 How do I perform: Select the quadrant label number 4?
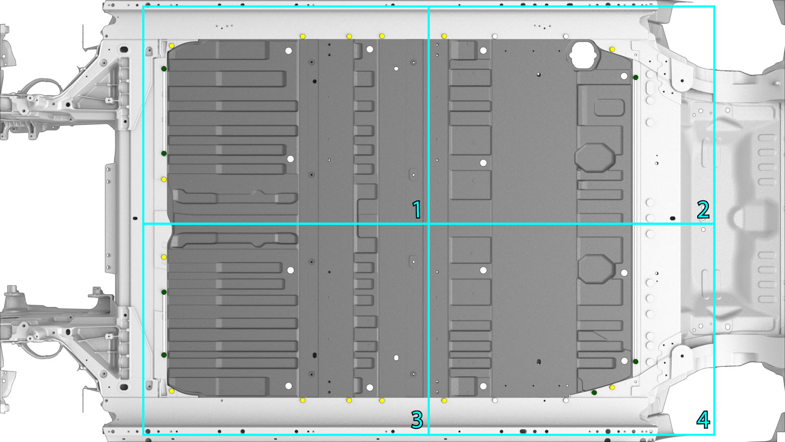(x=703, y=420)
